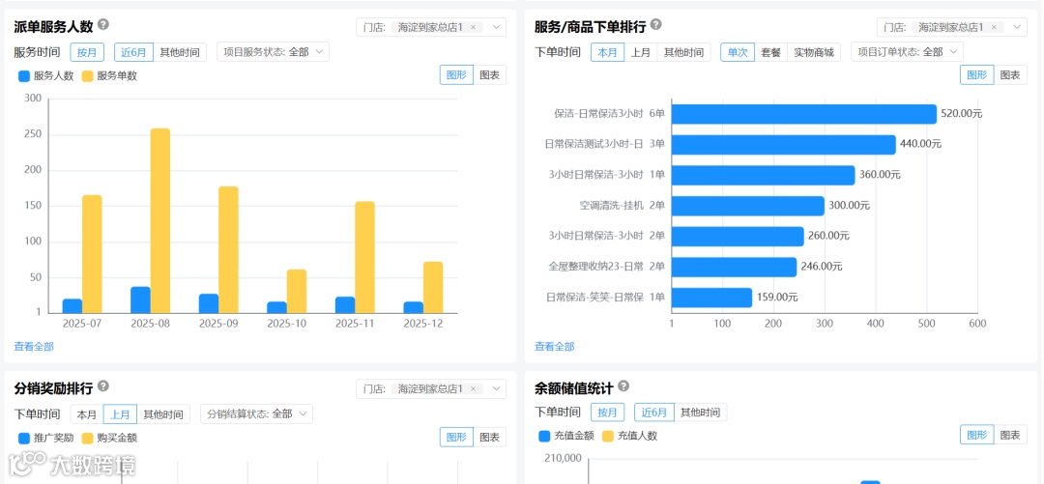Click the 2025-12 axis label
This screenshot has width=1044, height=484.
[x=424, y=324]
